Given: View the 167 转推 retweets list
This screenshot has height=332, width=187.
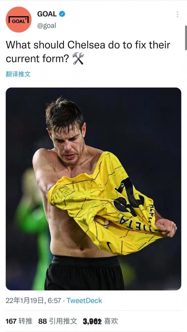Looking at the screenshot, I should (x=19, y=321).
